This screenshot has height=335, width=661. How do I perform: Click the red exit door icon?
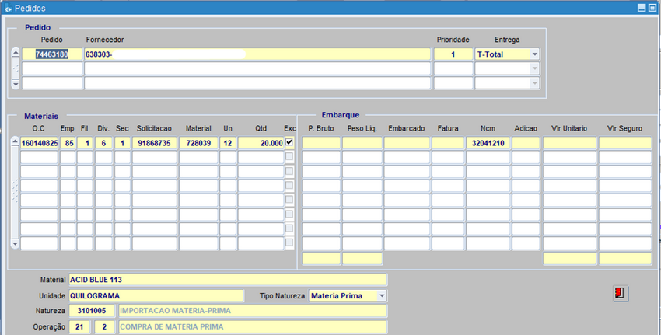(620, 293)
